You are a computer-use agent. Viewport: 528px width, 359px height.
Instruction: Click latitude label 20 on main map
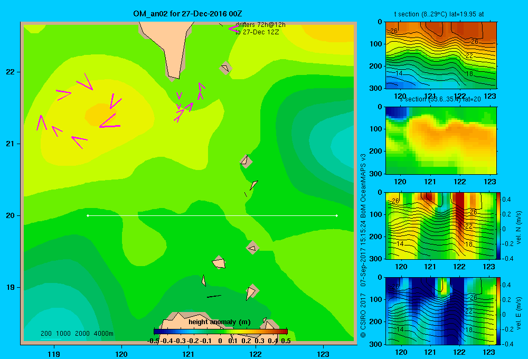10,215
